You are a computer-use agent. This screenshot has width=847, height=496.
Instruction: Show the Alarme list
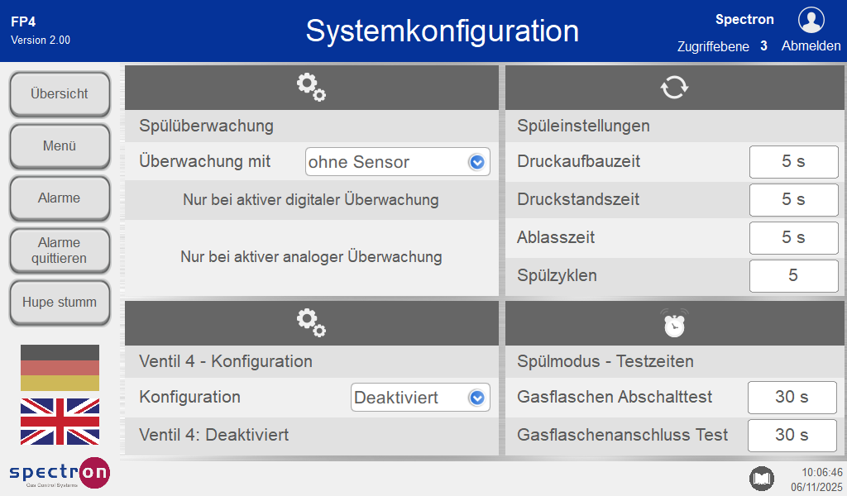pyautogui.click(x=60, y=198)
